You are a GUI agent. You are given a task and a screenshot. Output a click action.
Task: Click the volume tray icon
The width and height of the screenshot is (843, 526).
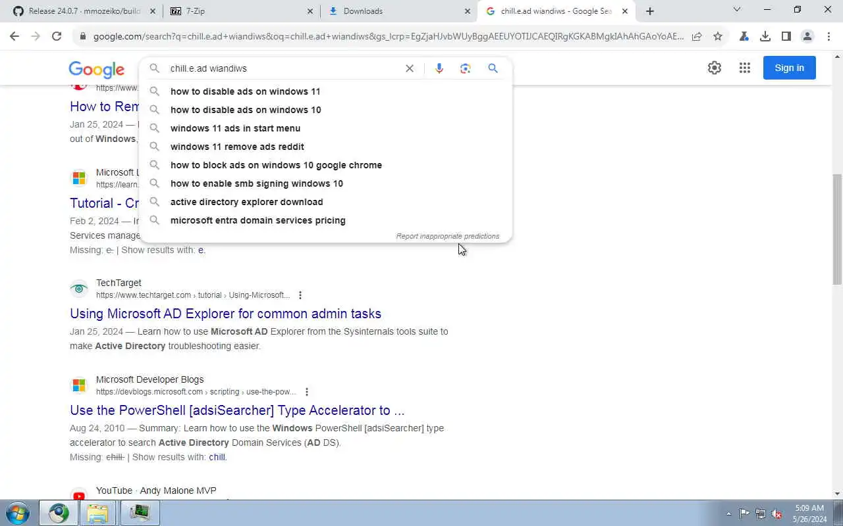point(777,514)
